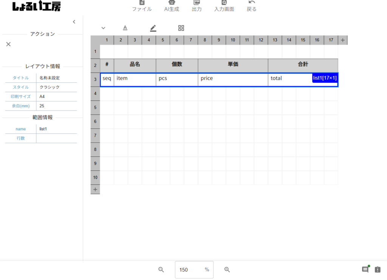Open the 入力画面 preview

(224, 6)
